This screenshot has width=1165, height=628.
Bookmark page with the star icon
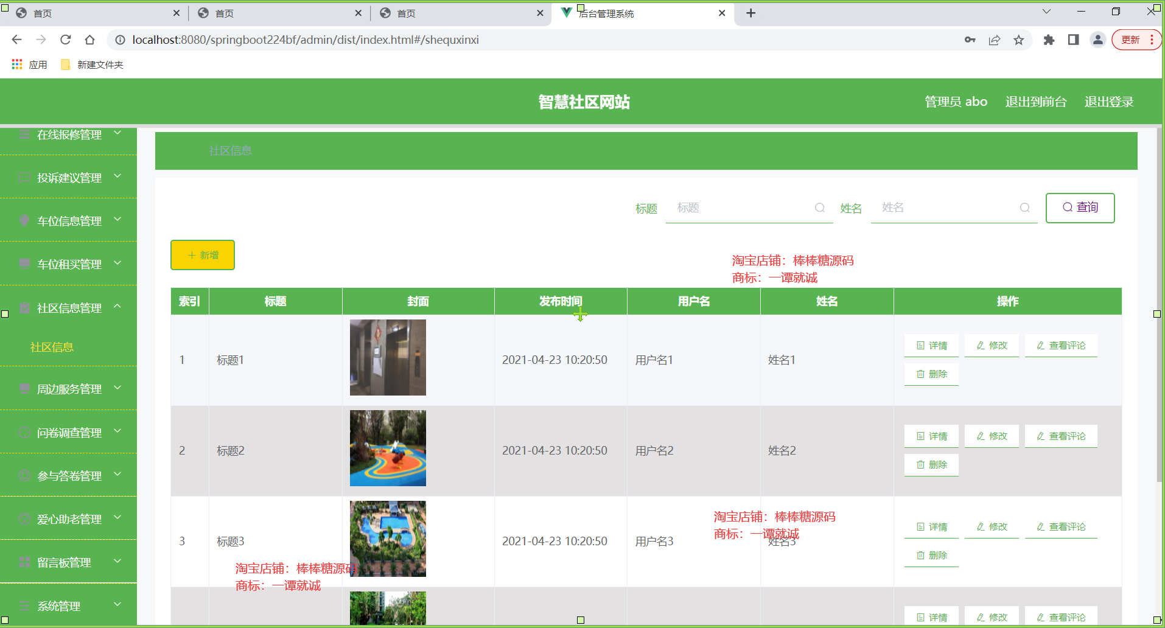pos(1019,40)
